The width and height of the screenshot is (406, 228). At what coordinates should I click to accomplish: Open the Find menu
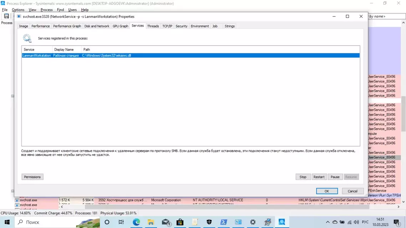(60, 10)
